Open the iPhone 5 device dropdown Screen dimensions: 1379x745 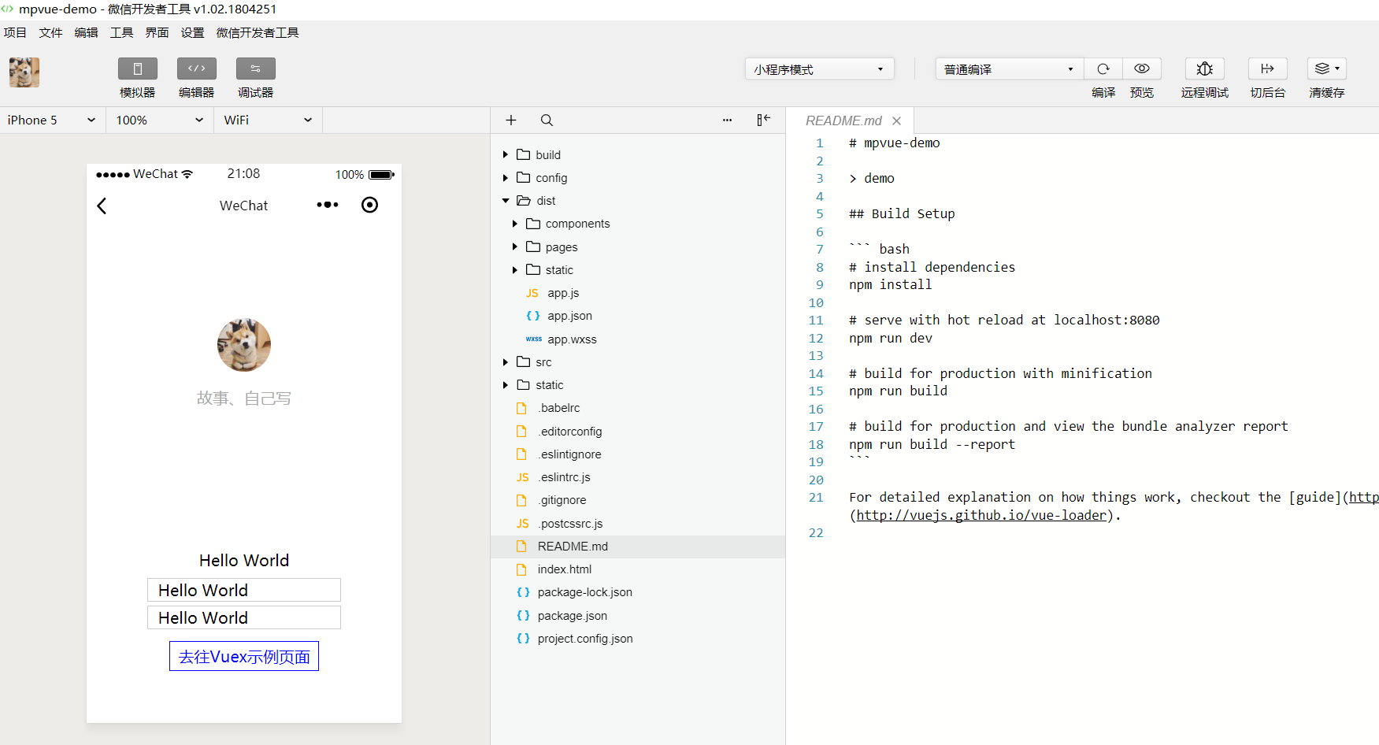click(x=52, y=120)
